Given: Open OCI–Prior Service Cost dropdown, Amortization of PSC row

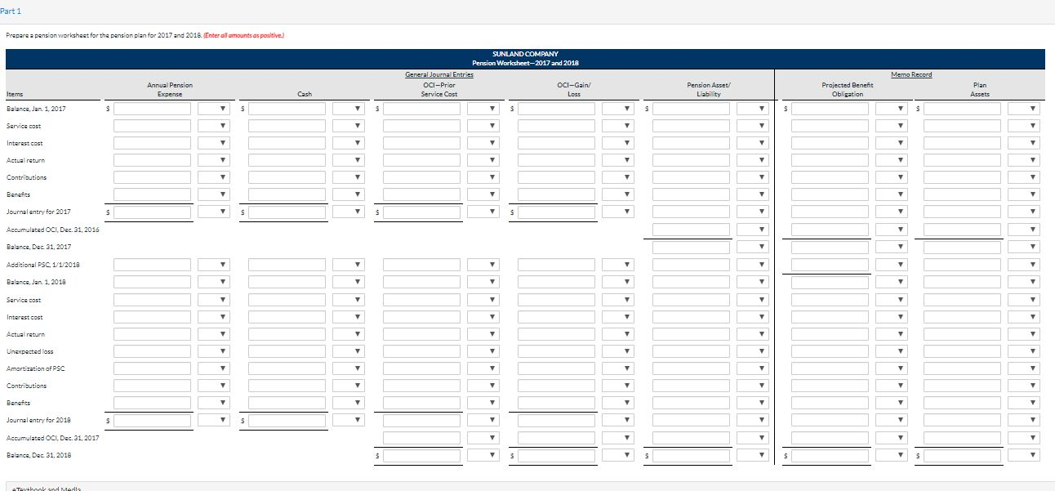Looking at the screenshot, I should [482, 368].
